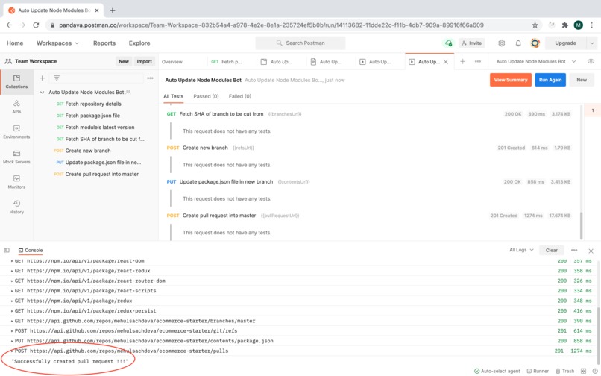Click the Search Postman field
Viewport: 601px width, 376px height.
point(300,43)
